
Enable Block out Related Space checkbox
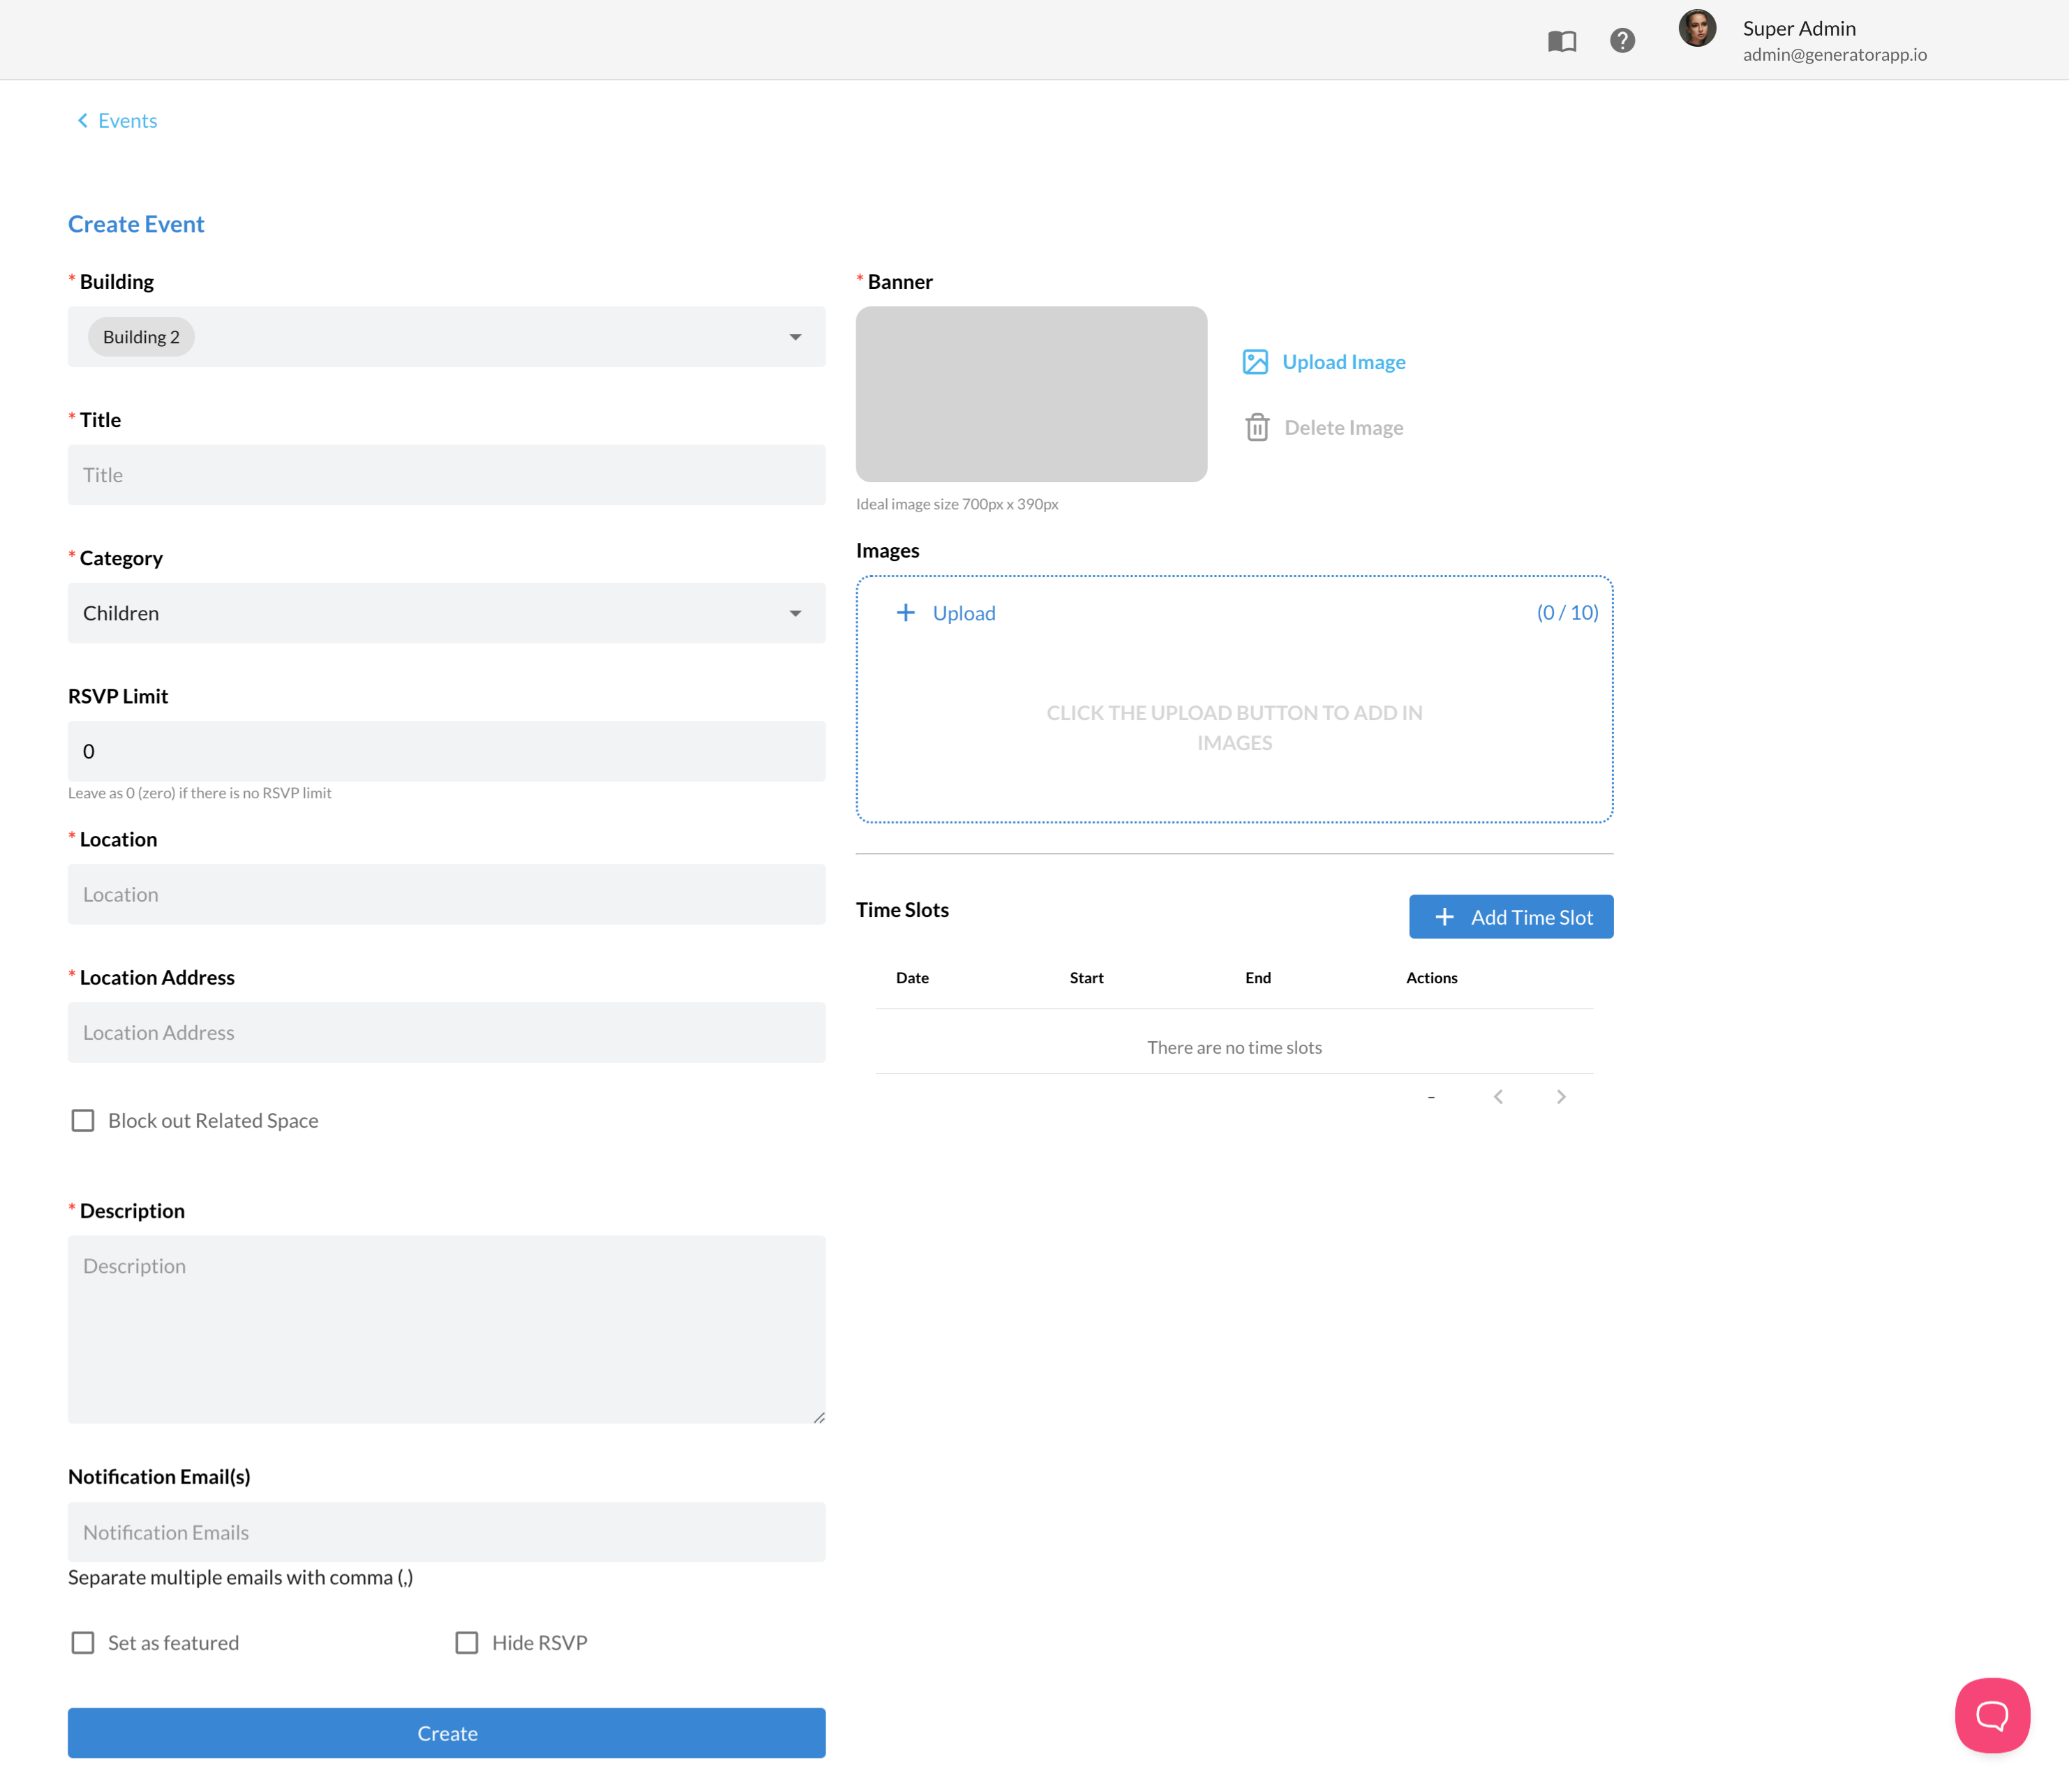click(83, 1121)
